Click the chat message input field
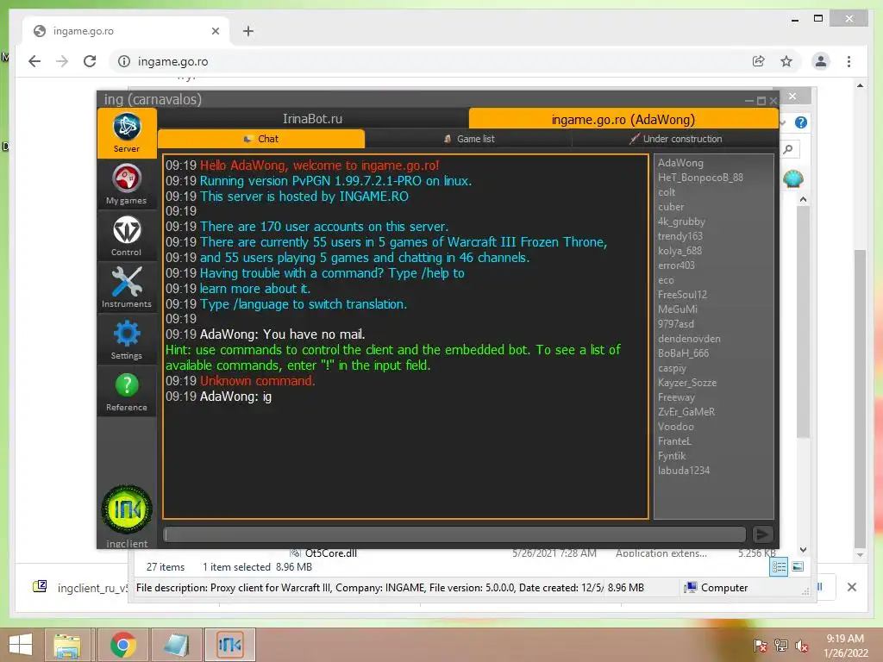This screenshot has height=662, width=883. (455, 534)
